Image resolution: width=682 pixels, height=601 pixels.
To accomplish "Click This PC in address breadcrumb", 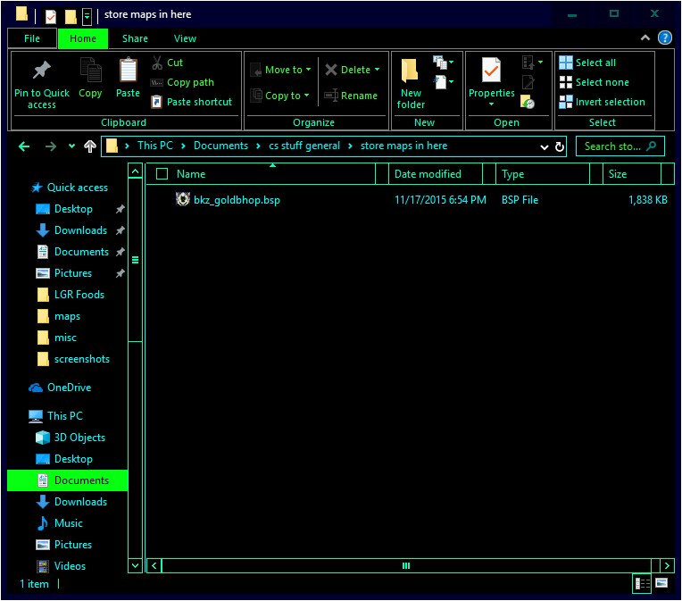I will pos(155,146).
